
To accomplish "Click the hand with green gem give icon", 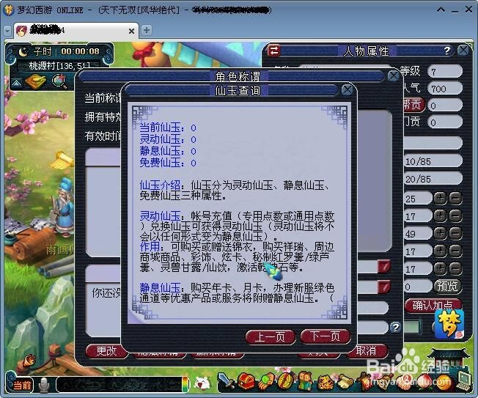I will 265,382.
